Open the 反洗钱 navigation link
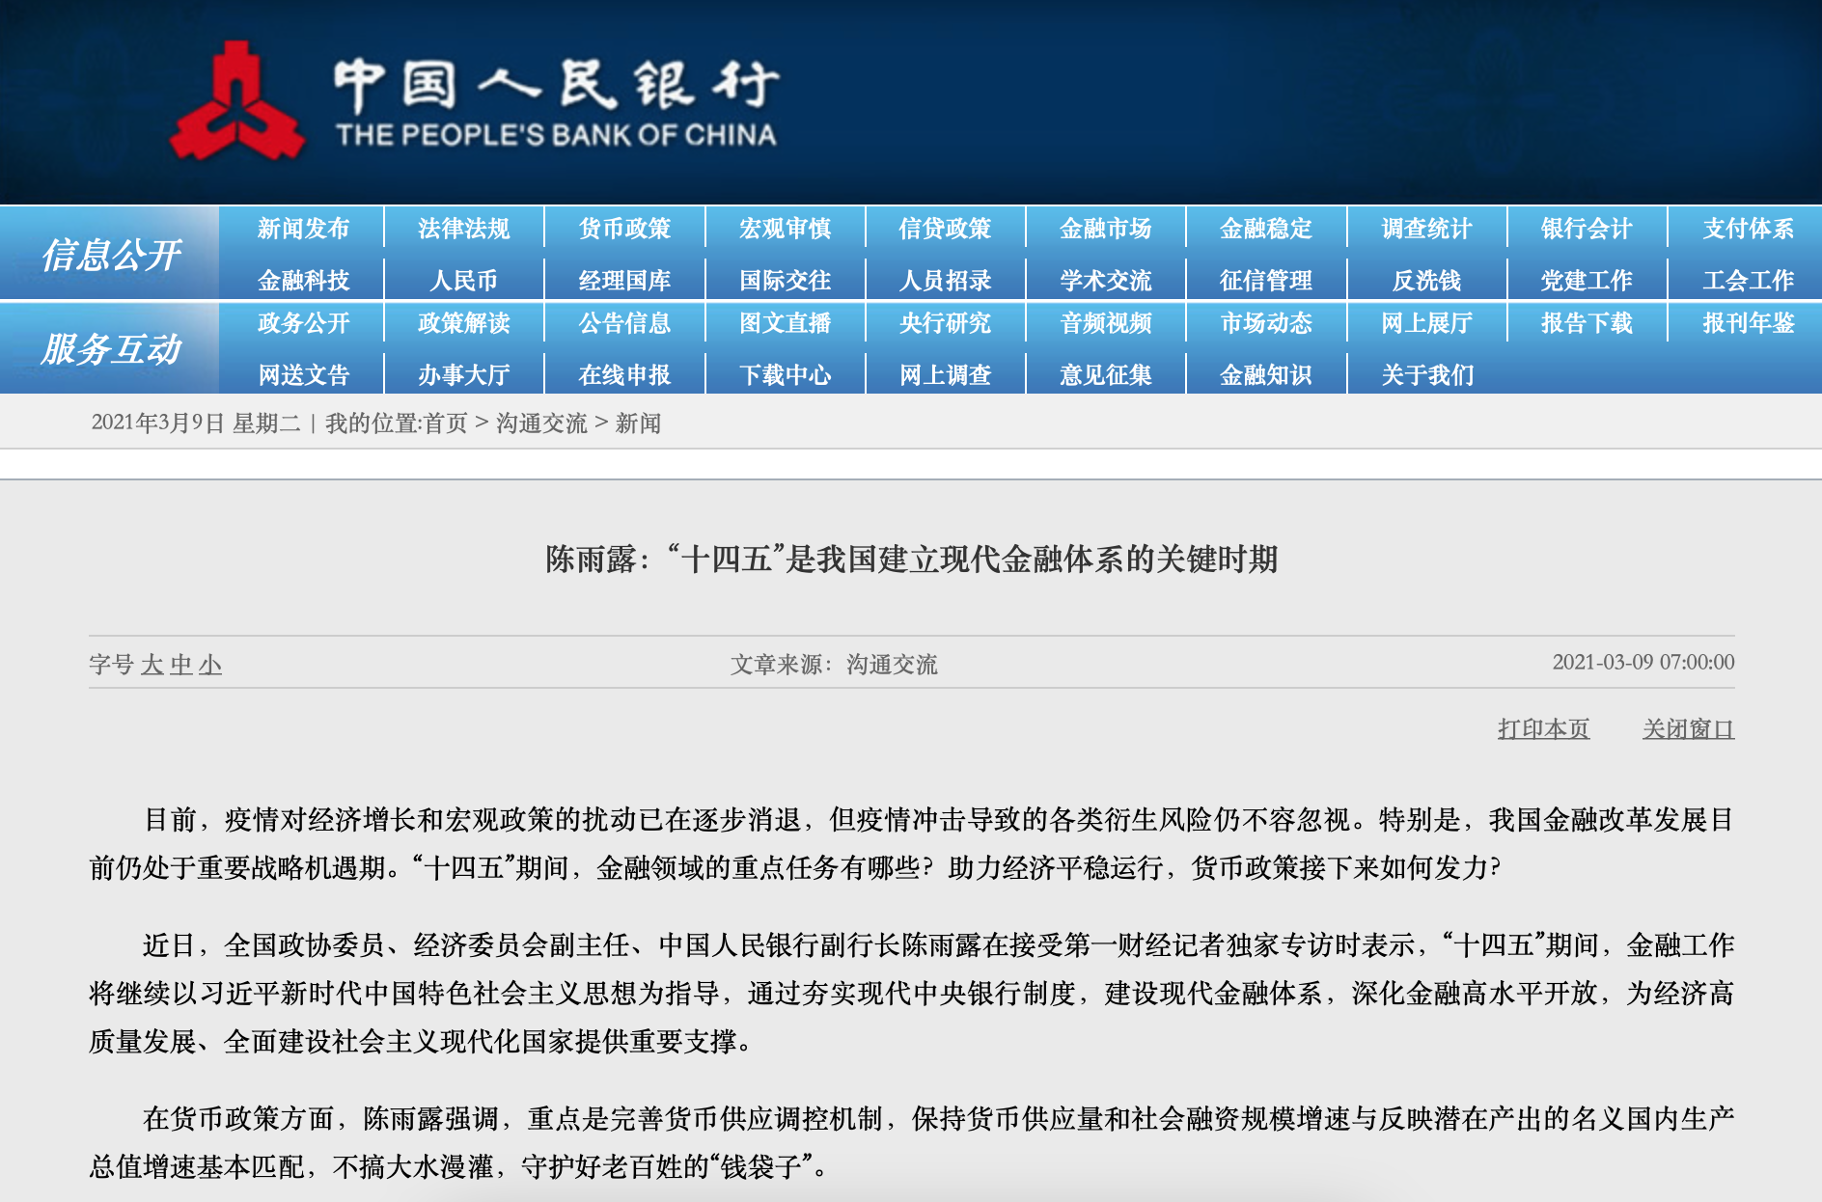 click(x=1426, y=281)
